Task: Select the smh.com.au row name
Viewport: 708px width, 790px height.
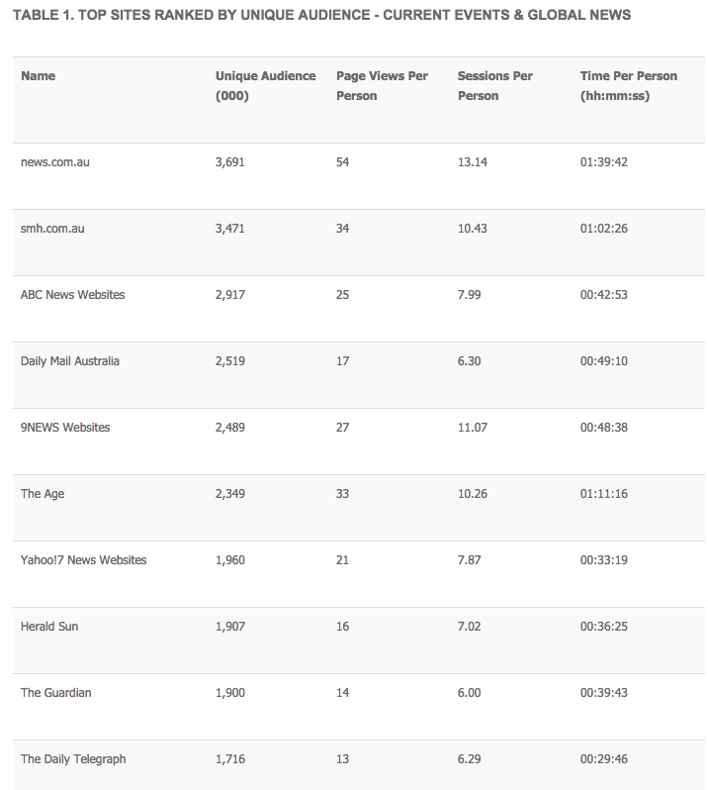Action: (52, 229)
